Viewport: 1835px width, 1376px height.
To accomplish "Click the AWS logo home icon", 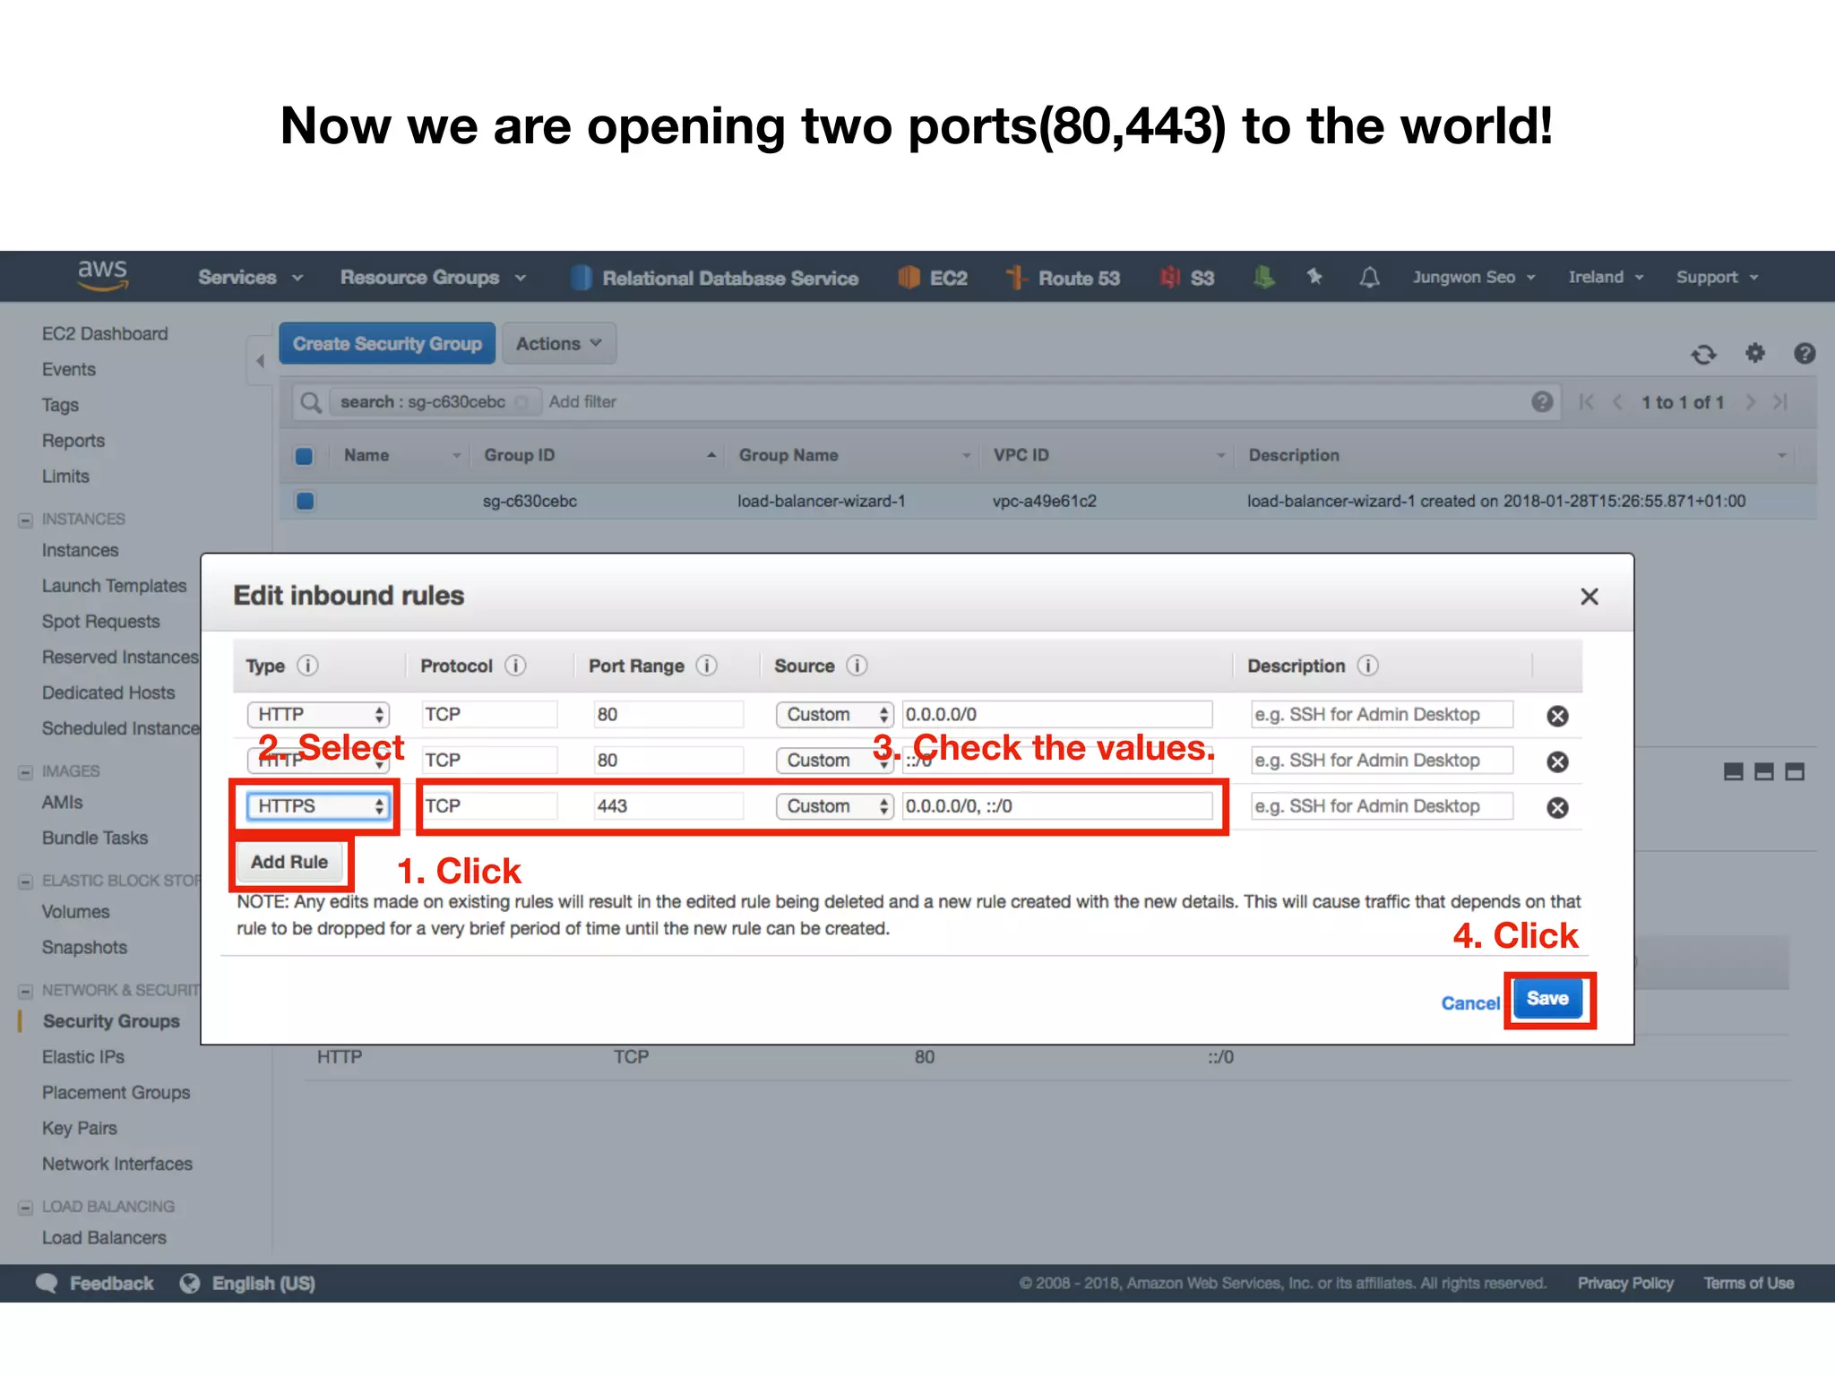I will [x=103, y=276].
